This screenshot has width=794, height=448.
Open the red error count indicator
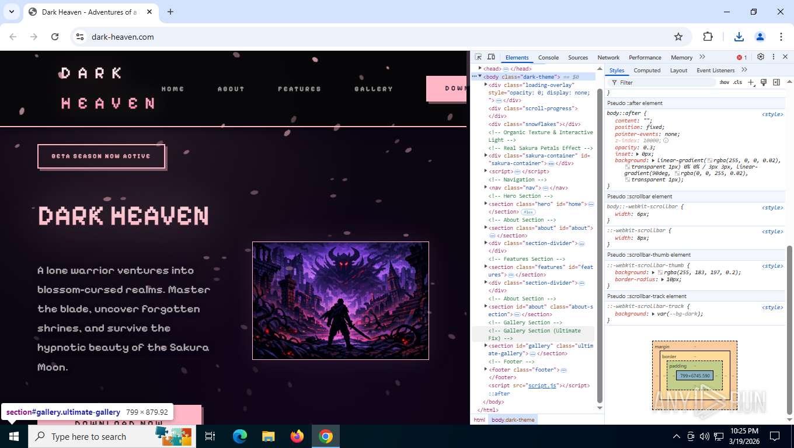point(742,57)
